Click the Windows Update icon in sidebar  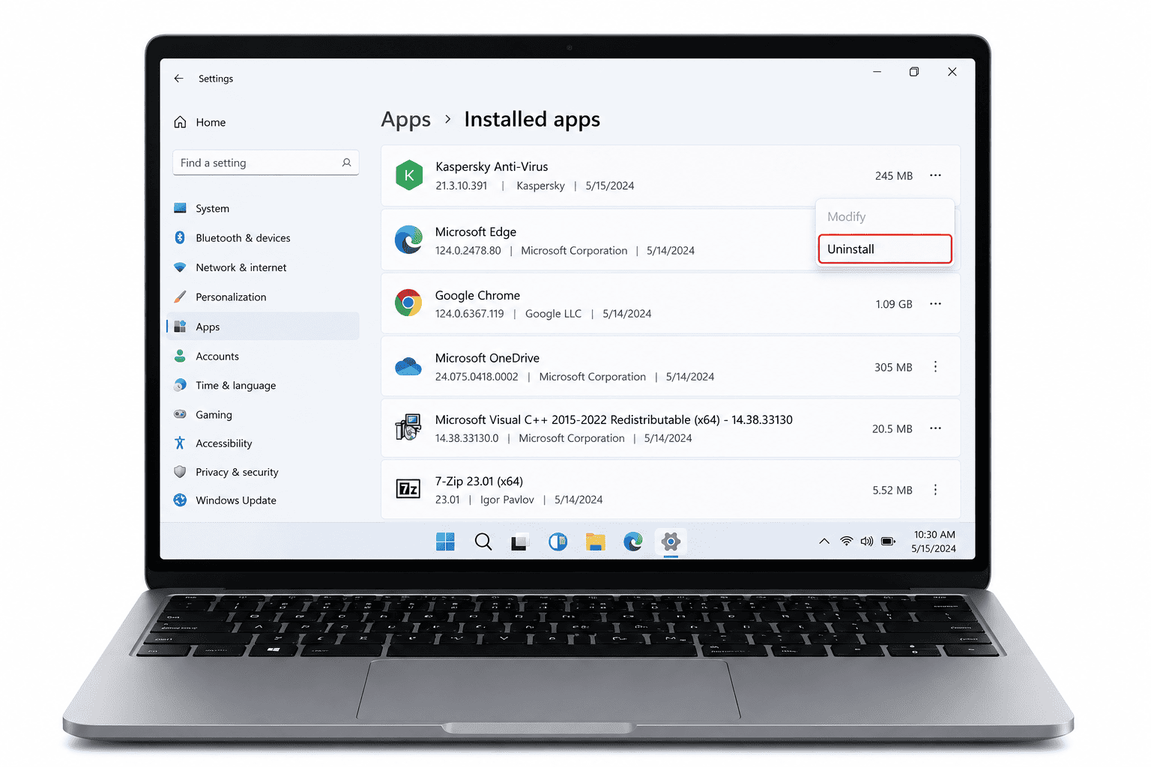point(180,500)
